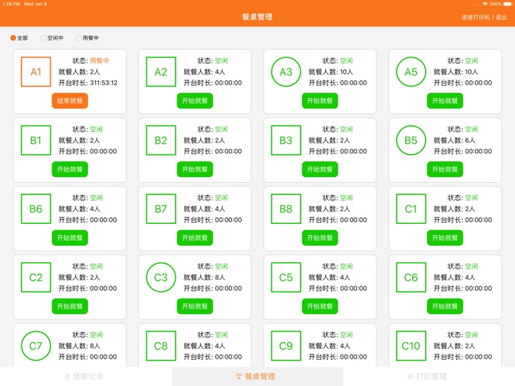Image resolution: width=515 pixels, height=386 pixels.
Task: Select the C3 round table icon
Action: coord(161,277)
